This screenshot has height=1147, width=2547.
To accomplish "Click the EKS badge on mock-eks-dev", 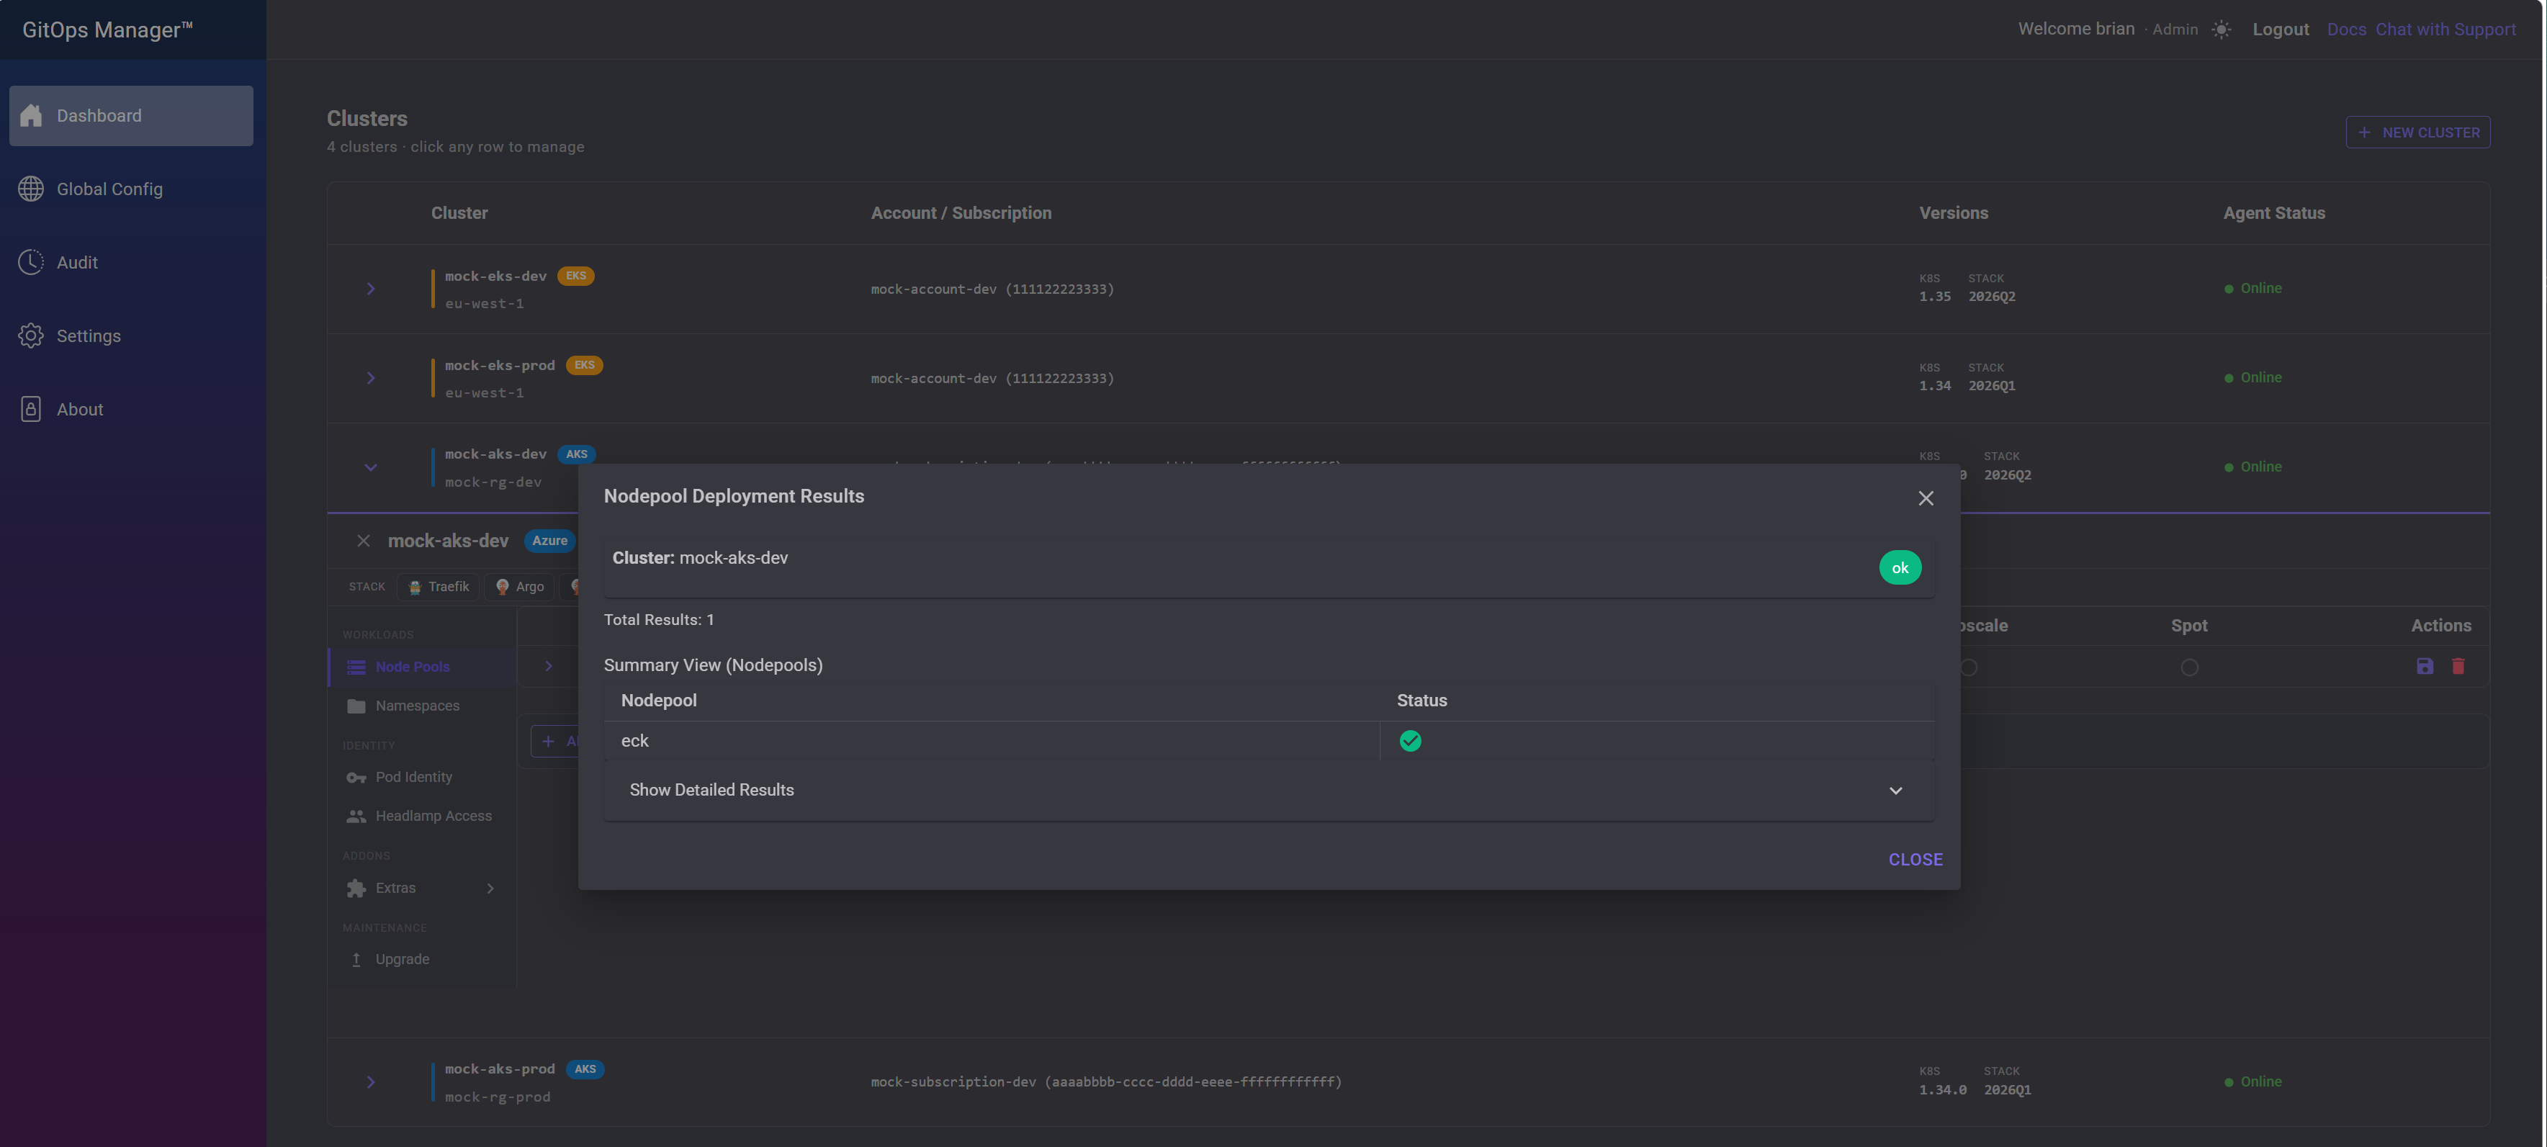I will pos(575,276).
